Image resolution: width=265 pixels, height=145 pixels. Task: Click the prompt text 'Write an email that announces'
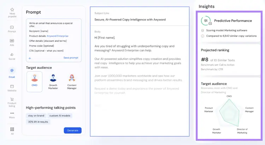tap(51, 25)
